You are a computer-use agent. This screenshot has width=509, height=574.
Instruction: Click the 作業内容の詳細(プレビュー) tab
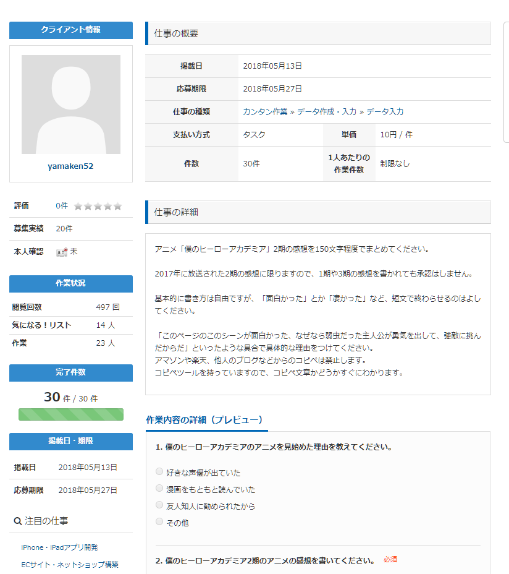206,420
